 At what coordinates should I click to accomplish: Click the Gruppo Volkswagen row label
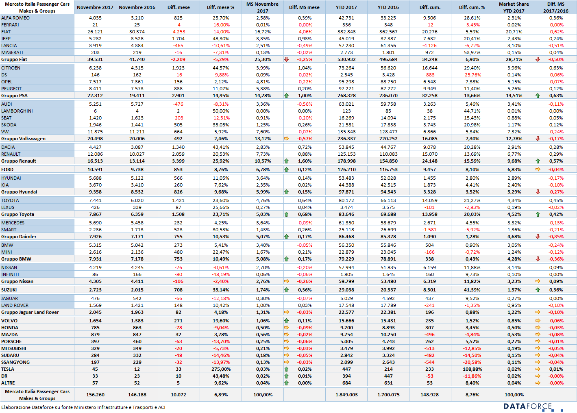pyautogui.click(x=24, y=139)
